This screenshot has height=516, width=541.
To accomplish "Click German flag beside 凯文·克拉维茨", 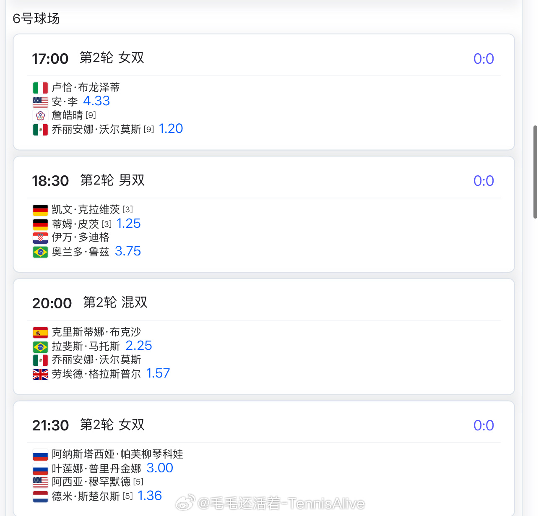I will 40,210.
